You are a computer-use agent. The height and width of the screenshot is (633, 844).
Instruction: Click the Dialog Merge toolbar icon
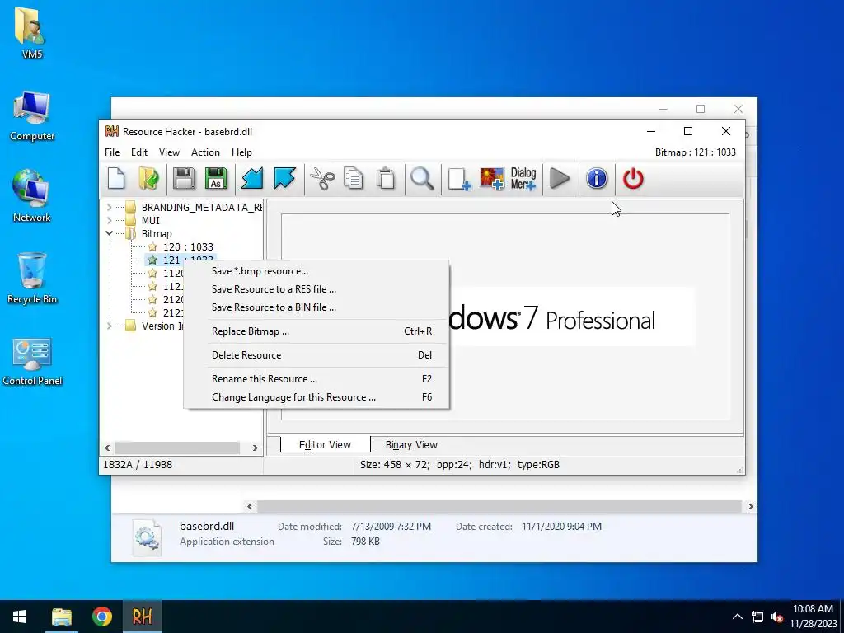click(523, 179)
